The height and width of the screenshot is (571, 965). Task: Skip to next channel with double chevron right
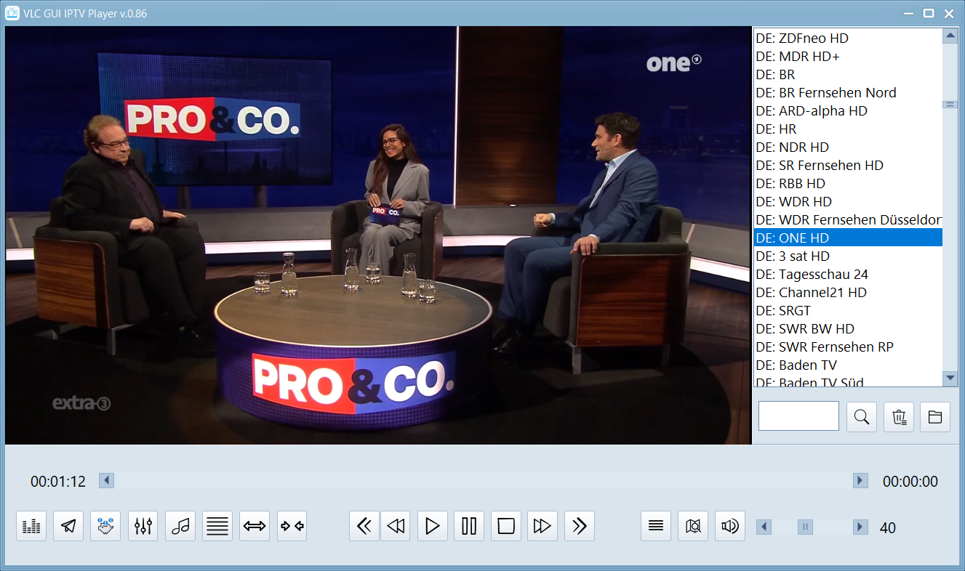pos(580,526)
